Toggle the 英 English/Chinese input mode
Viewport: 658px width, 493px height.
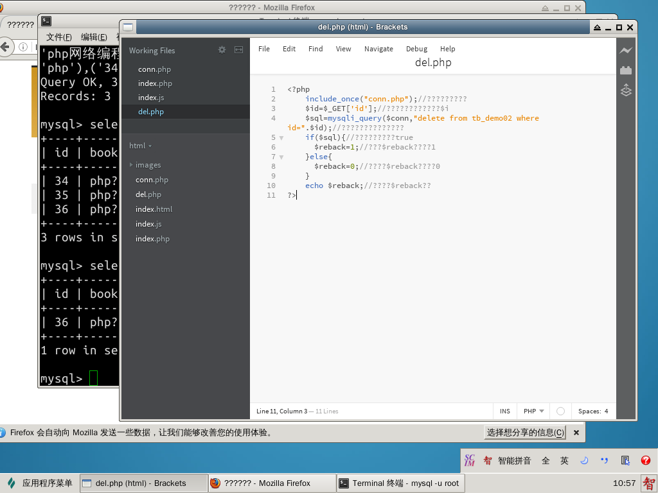tap(564, 460)
